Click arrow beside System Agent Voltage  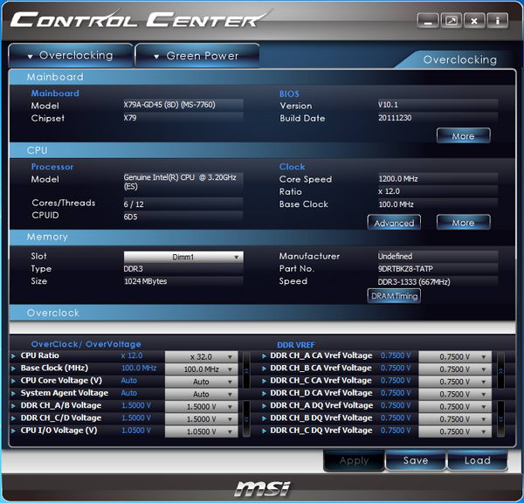point(13,393)
